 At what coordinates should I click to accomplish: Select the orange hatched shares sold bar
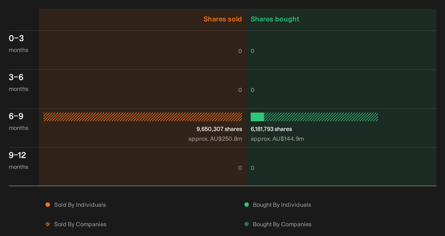pyautogui.click(x=143, y=117)
